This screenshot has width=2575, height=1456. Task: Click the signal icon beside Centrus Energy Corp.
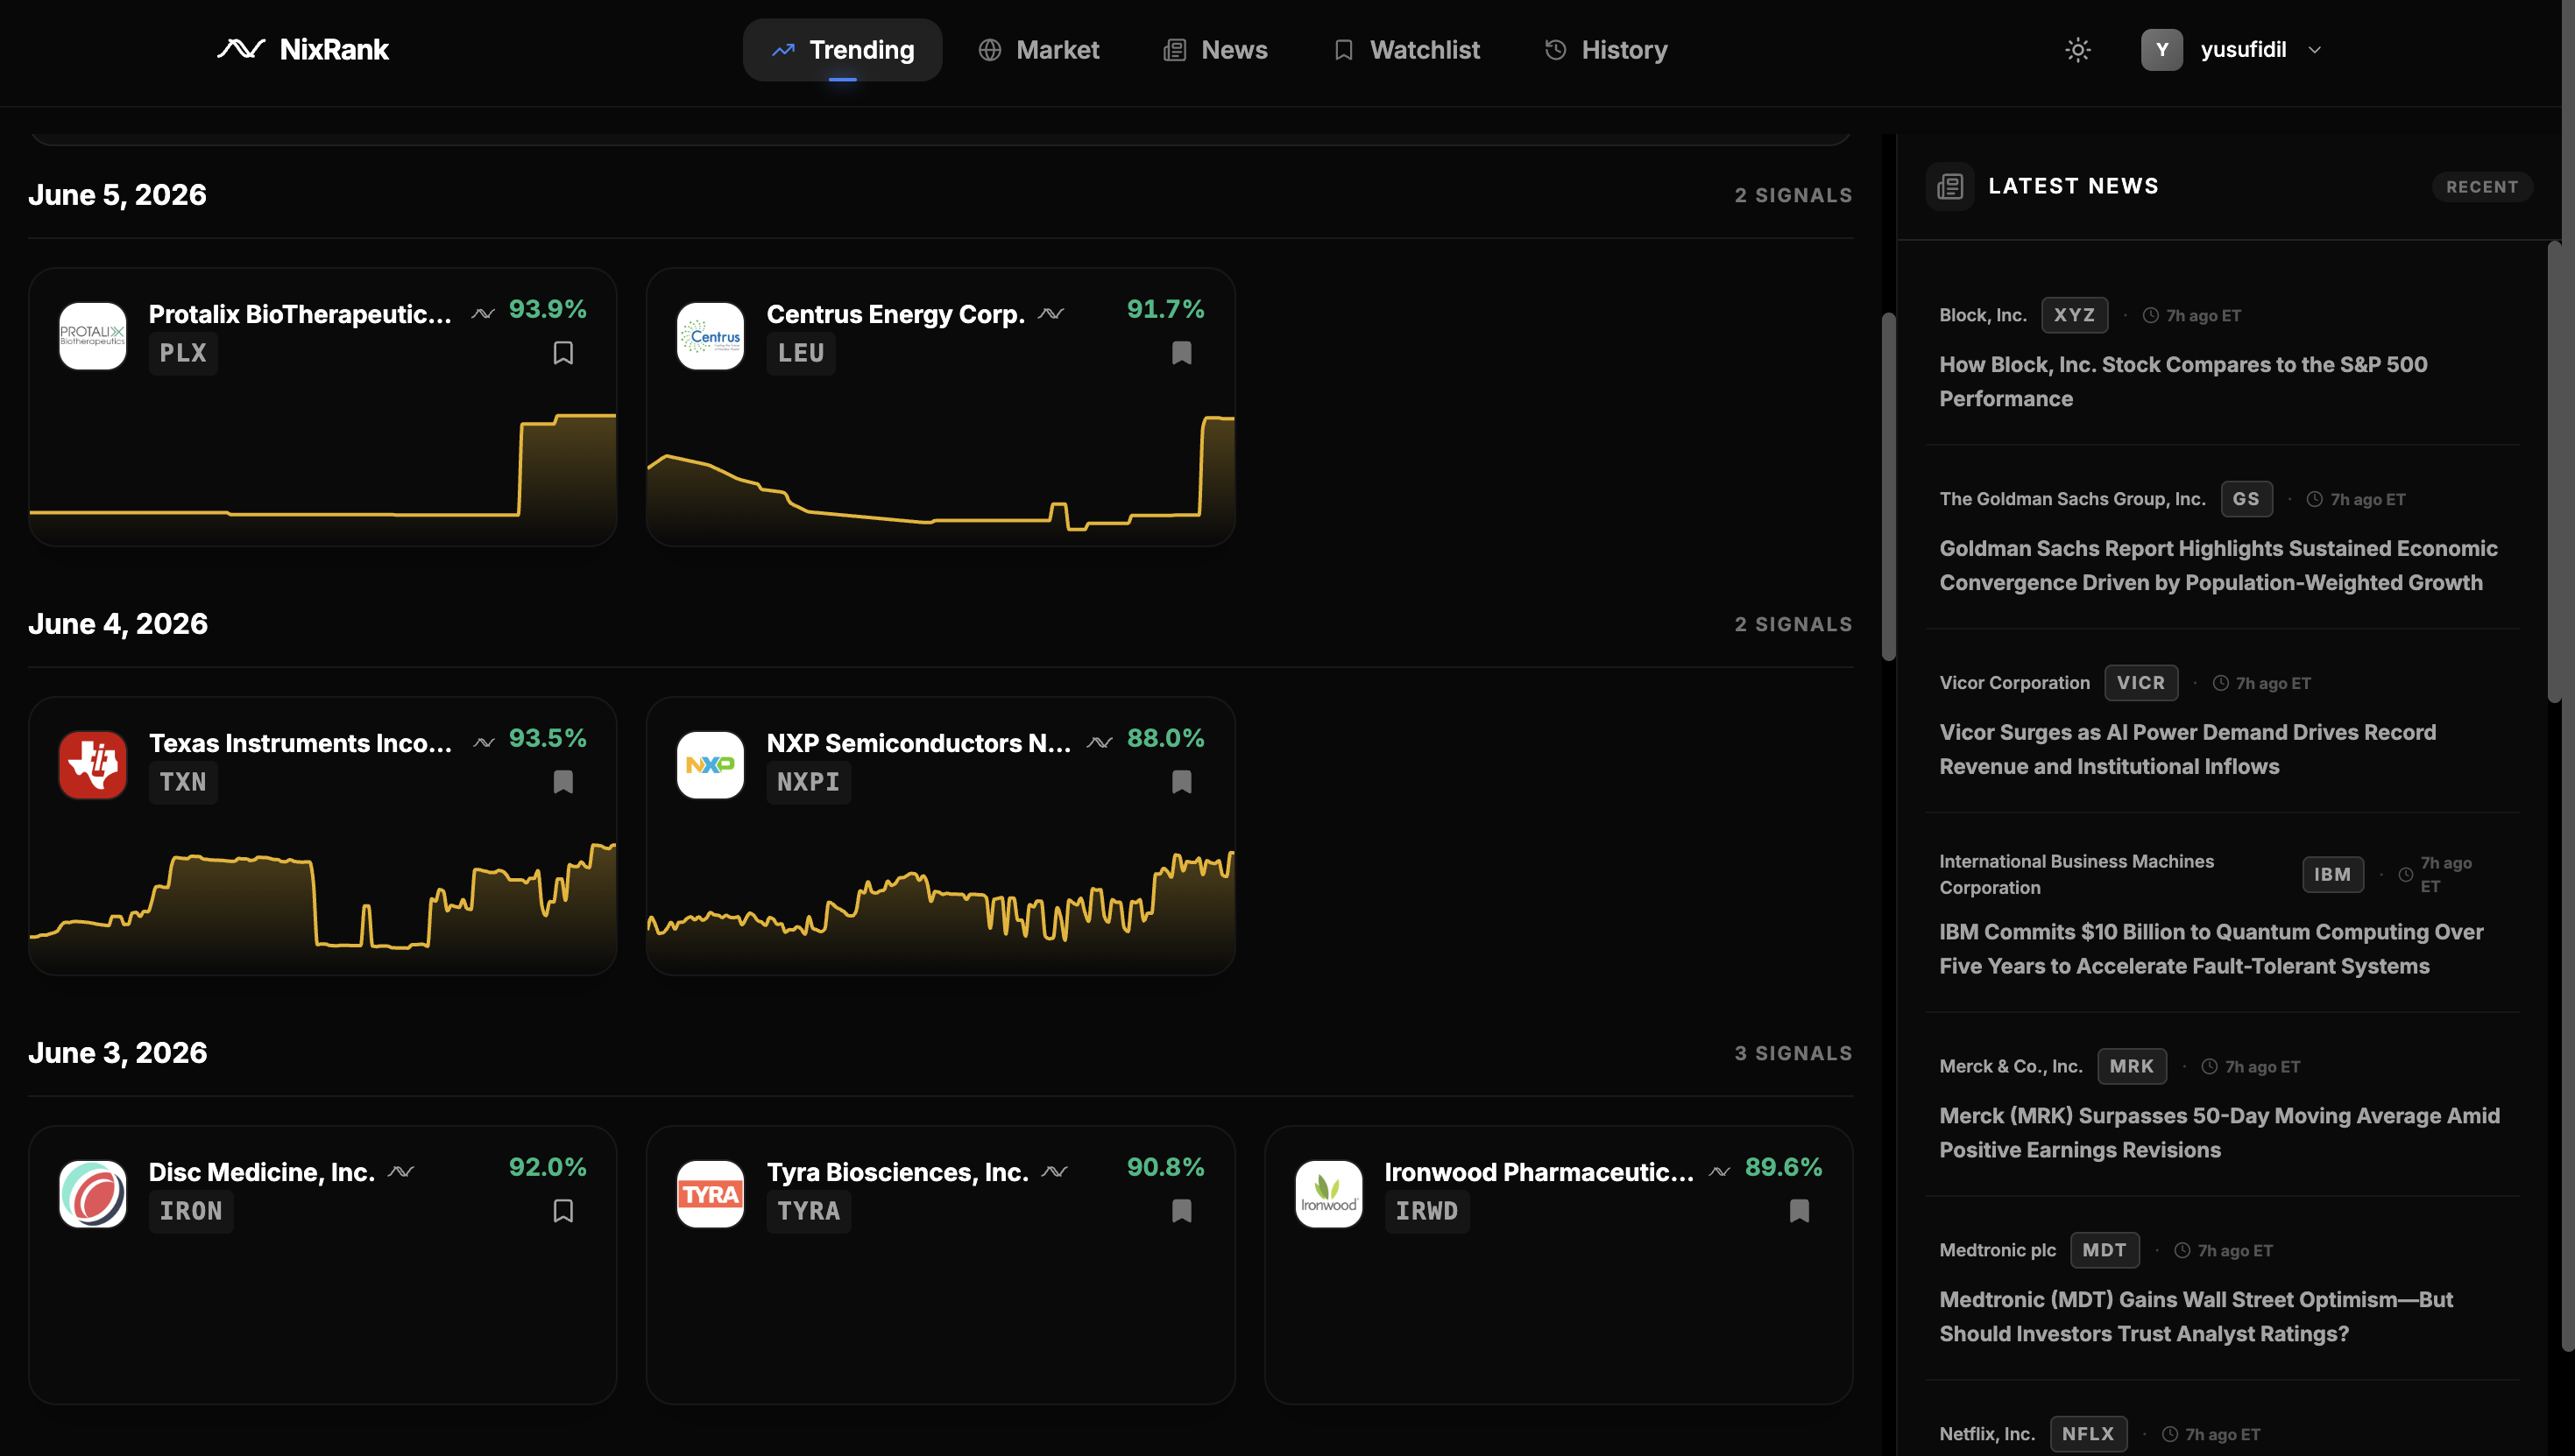(1051, 314)
